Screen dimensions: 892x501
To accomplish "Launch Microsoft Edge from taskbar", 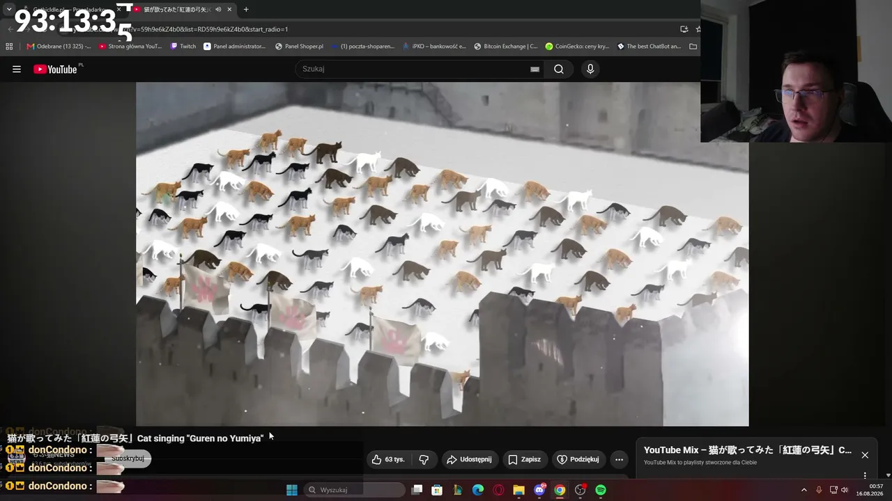I will click(478, 490).
